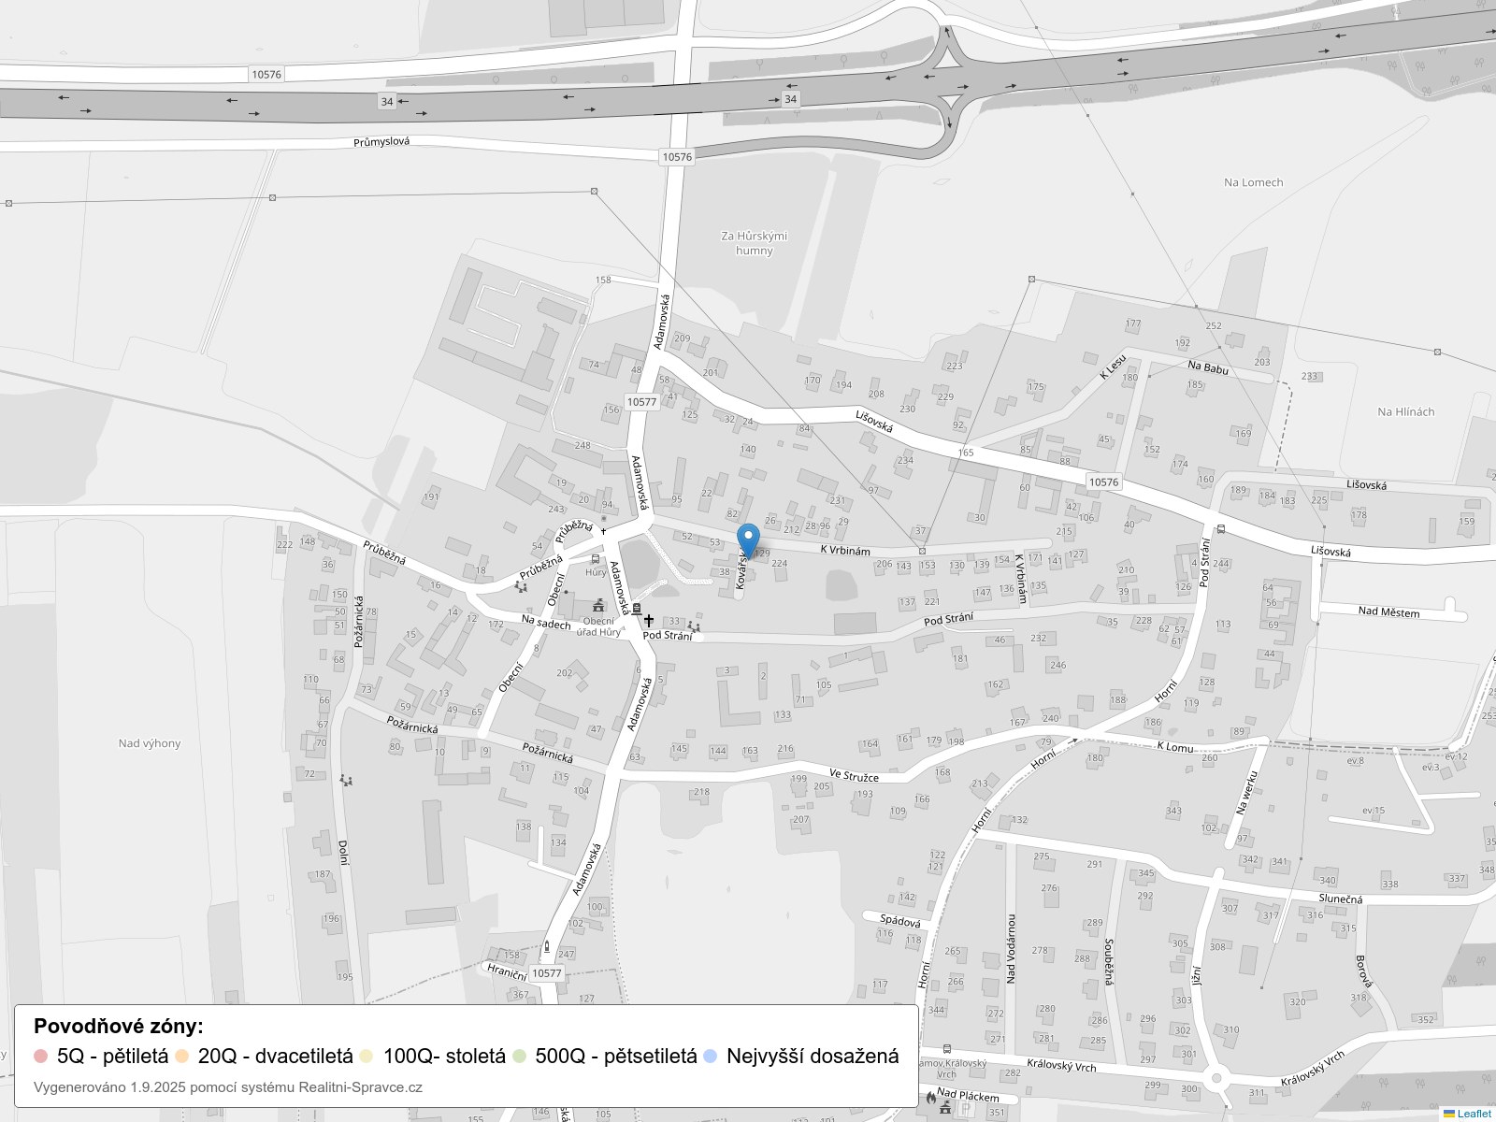
Task: Click the playground icon next to house 33
Action: coord(694,626)
